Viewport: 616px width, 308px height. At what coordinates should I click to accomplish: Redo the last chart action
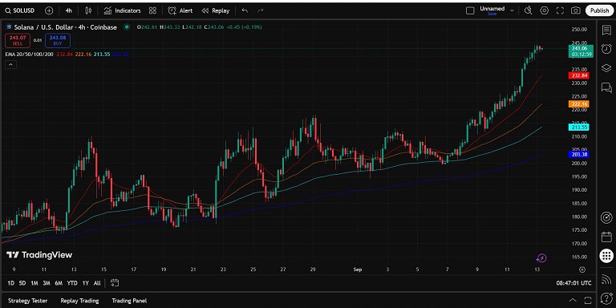[x=260, y=10]
